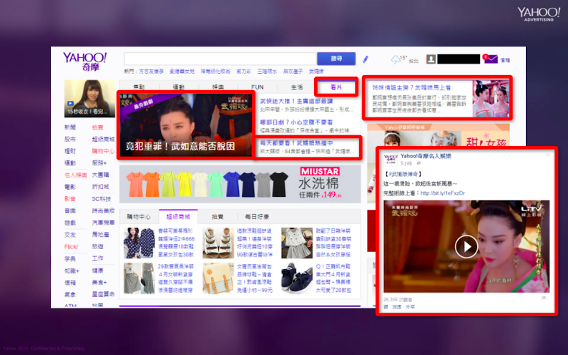Open 房地產 in sidebar second column
Screen dimensions: 568x355
(x=100, y=235)
